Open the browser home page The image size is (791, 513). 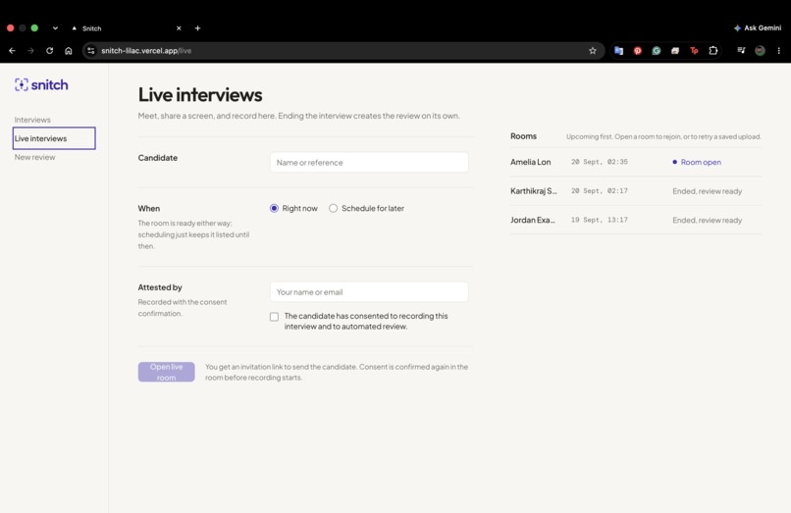(x=68, y=50)
